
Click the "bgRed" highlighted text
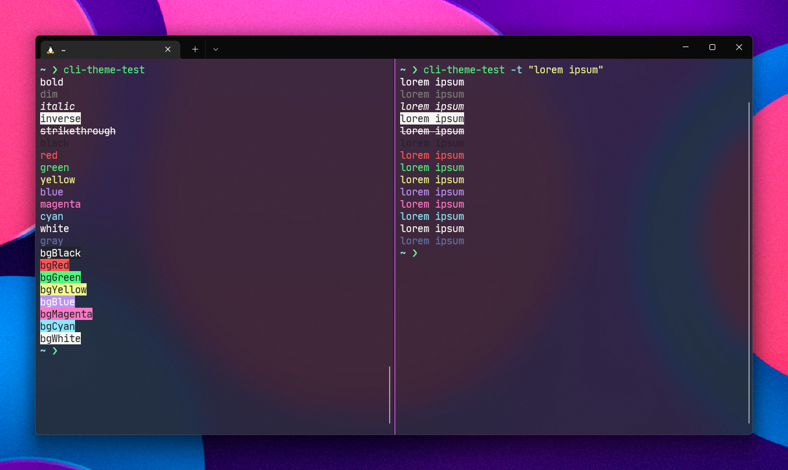pyautogui.click(x=55, y=265)
